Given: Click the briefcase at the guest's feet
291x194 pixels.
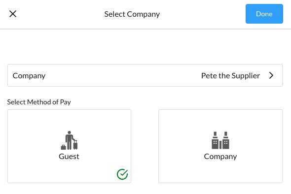Looking at the screenshot, I should 63,147.
